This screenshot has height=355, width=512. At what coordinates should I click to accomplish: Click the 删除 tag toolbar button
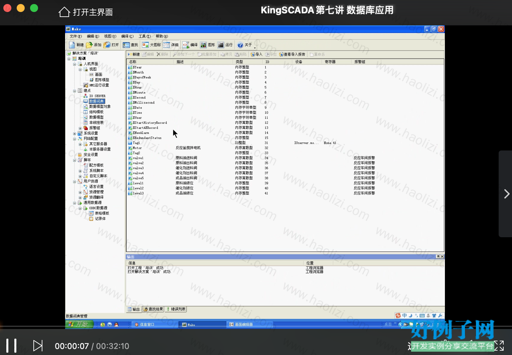[x=162, y=54]
